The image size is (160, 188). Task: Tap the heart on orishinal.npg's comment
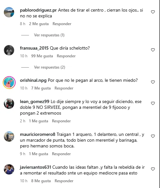153,82
